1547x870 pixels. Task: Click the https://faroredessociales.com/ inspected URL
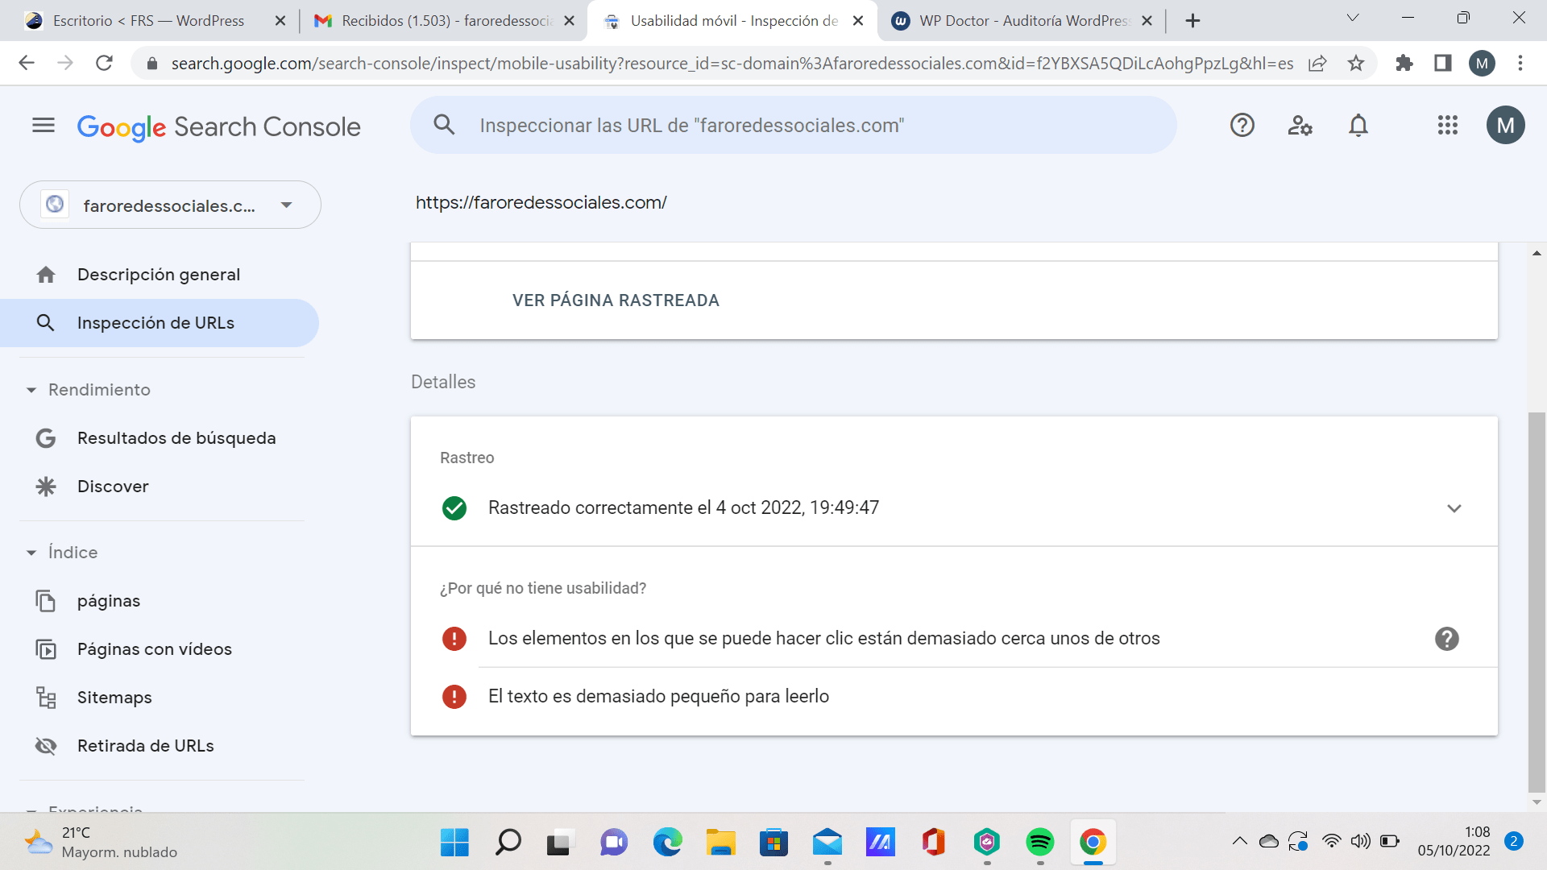[541, 203]
